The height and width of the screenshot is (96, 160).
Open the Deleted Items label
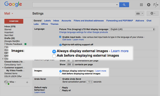click(11, 73)
